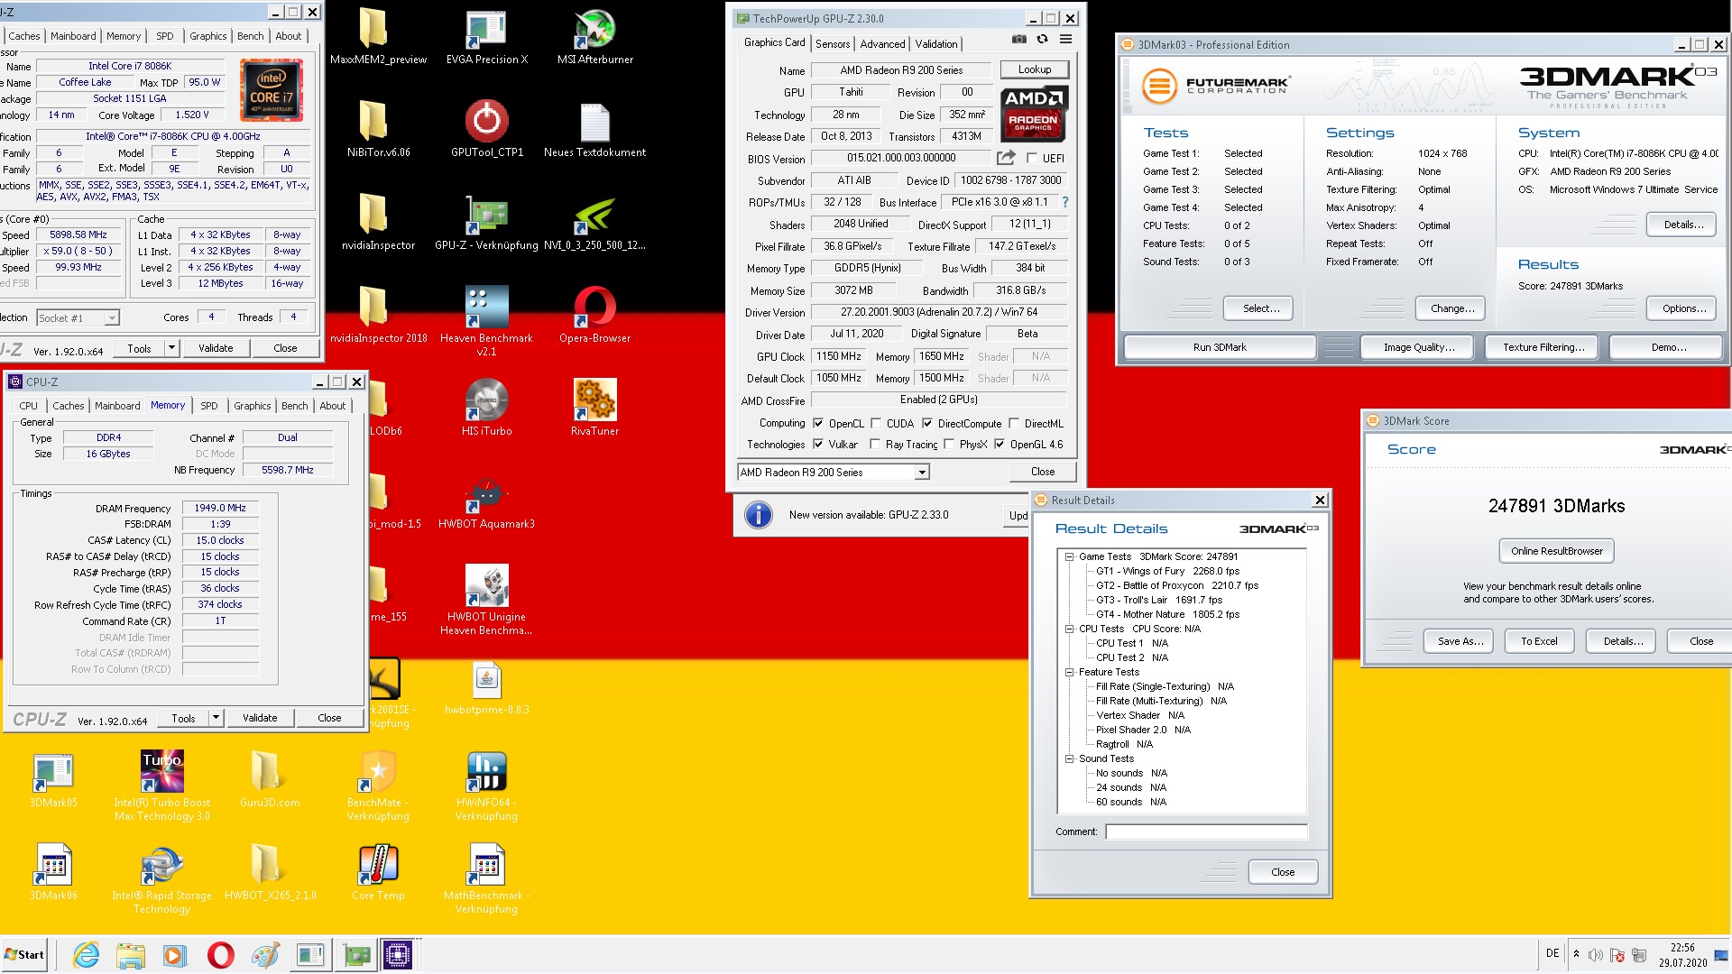Click the GPU-Z refresh icon

1042,39
